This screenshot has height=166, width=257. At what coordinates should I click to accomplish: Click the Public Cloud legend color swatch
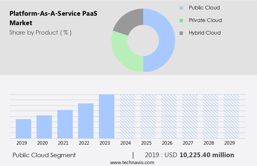point(181,8)
